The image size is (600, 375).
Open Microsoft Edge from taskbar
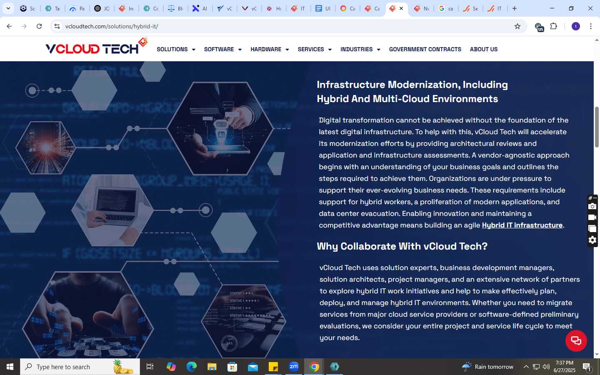click(x=192, y=367)
